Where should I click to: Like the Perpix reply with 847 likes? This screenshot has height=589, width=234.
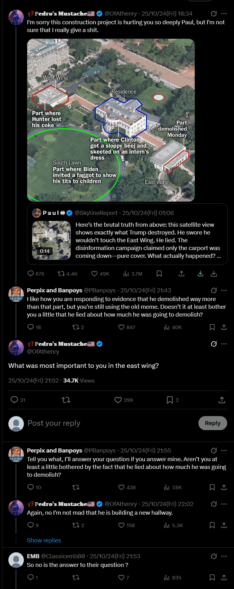point(121,327)
